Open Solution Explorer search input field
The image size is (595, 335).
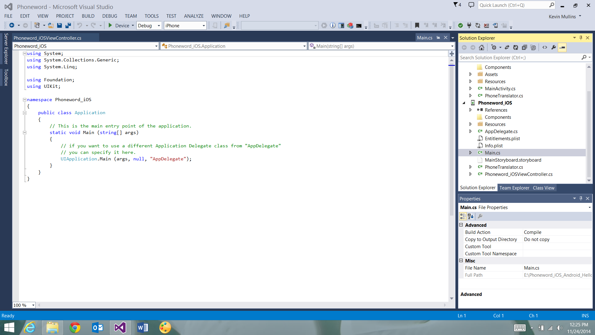(520, 58)
